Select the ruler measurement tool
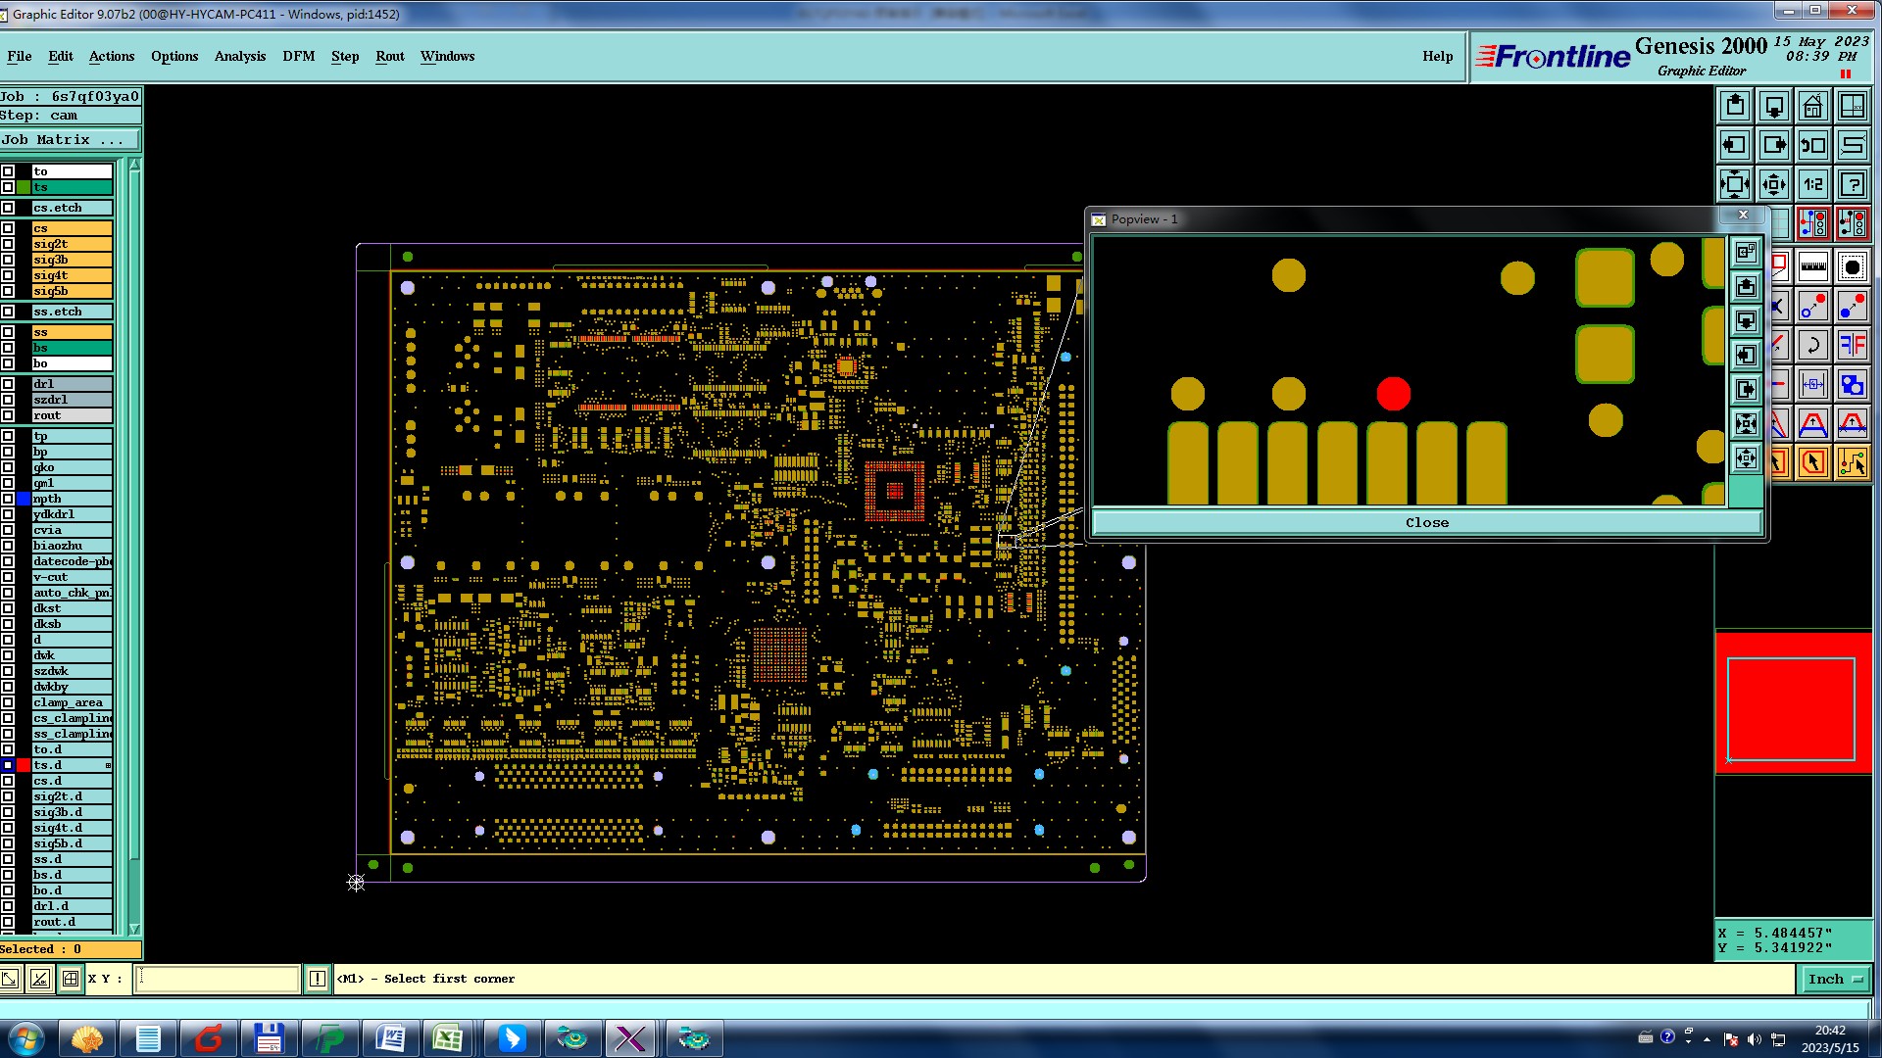 coord(1812,265)
